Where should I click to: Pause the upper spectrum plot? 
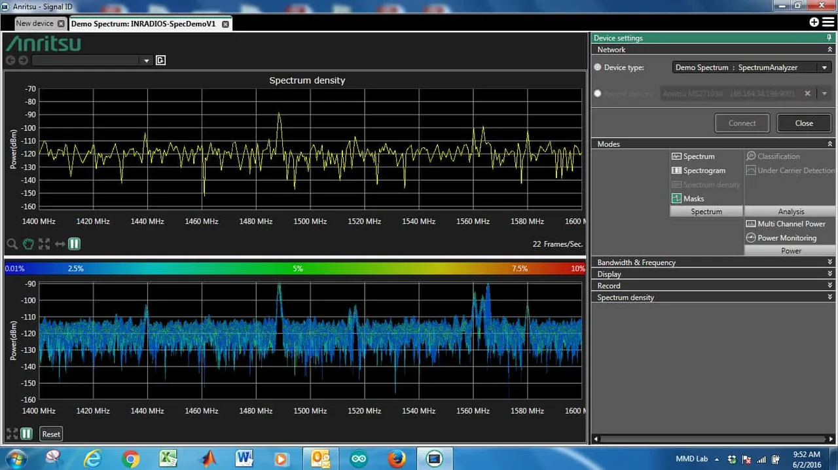click(74, 244)
